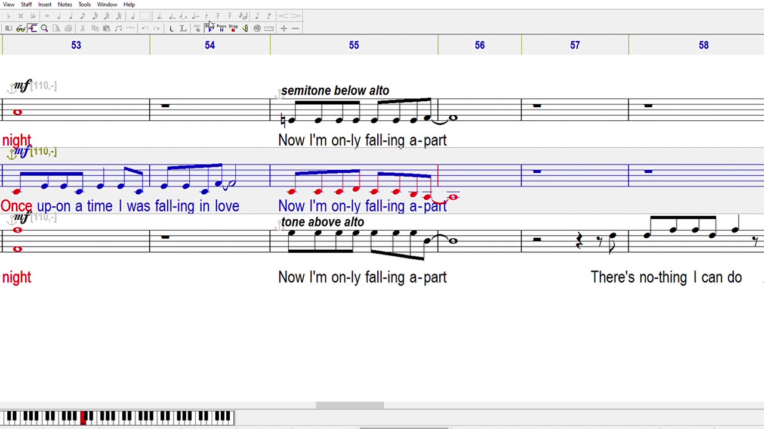The height and width of the screenshot is (429, 764).
Task: Click the plus zoom in icon
Action: [284, 28]
